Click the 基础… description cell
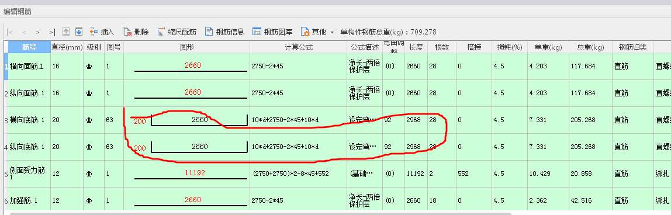This screenshot has height=215, width=671. click(365, 174)
